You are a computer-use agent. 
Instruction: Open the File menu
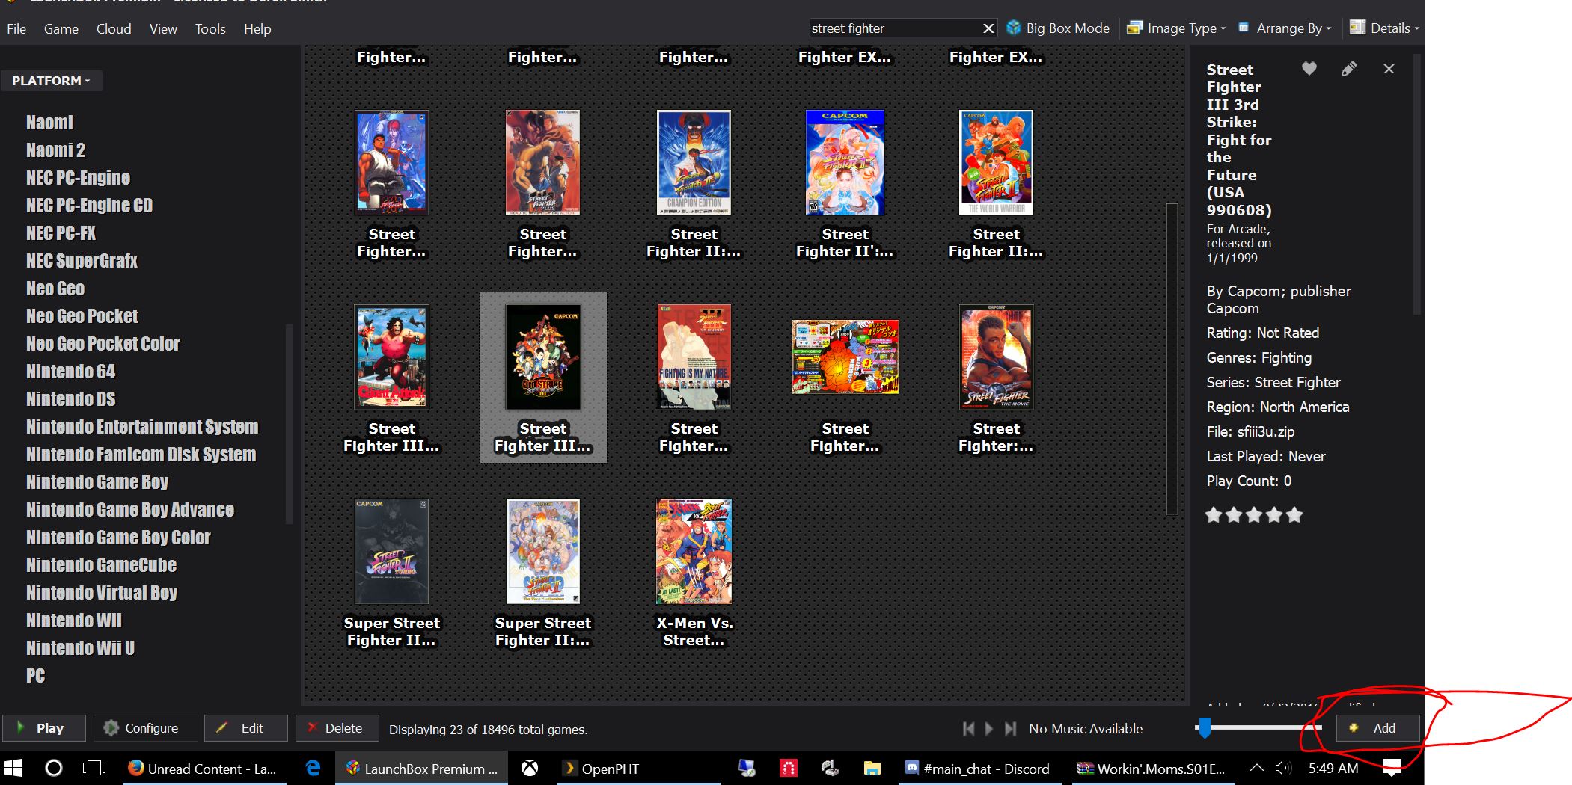pyautogui.click(x=16, y=29)
